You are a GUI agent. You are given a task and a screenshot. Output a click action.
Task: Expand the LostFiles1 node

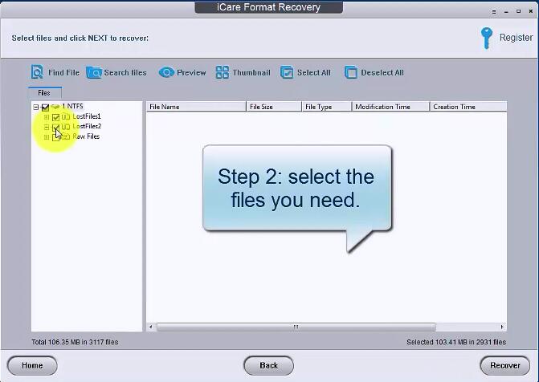coord(47,117)
